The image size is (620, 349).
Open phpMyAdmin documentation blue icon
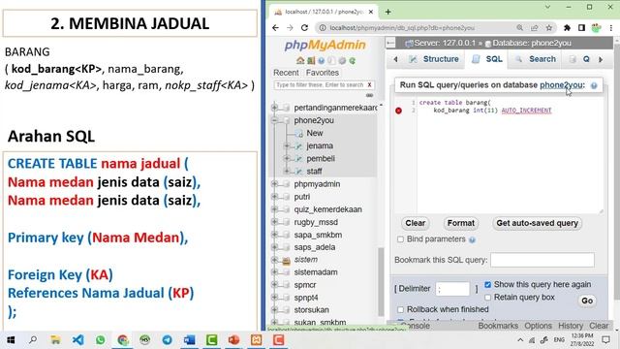tap(321, 60)
